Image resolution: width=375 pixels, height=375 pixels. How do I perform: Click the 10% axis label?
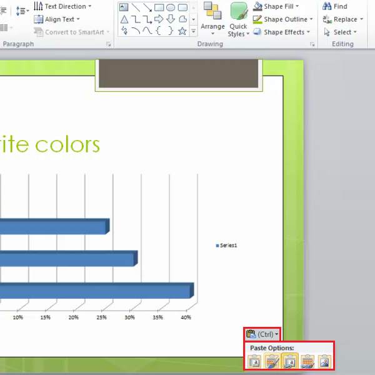[x=17, y=317]
